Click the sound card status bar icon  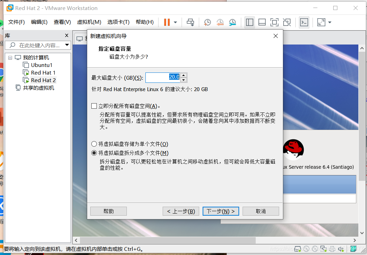point(341,249)
